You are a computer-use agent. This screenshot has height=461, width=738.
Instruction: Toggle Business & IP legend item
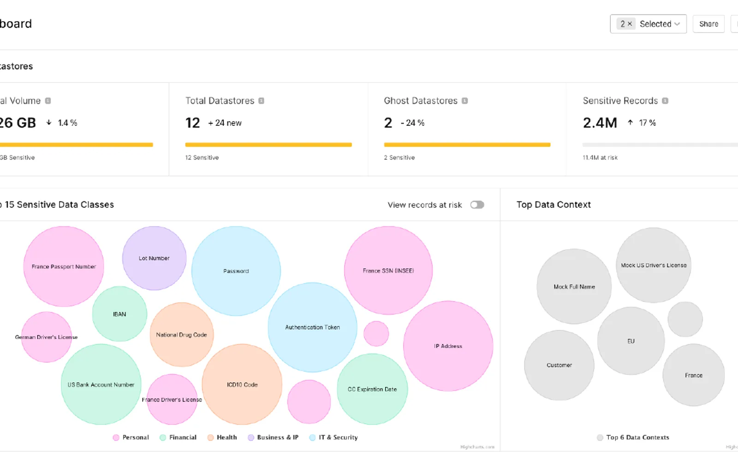pos(273,437)
